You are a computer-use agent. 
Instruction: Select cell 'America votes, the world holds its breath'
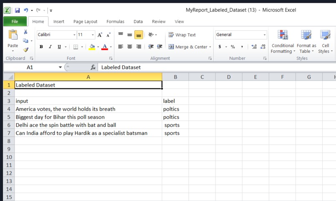pyautogui.click(x=88, y=109)
